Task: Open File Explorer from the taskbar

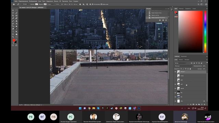Action: pos(94,108)
